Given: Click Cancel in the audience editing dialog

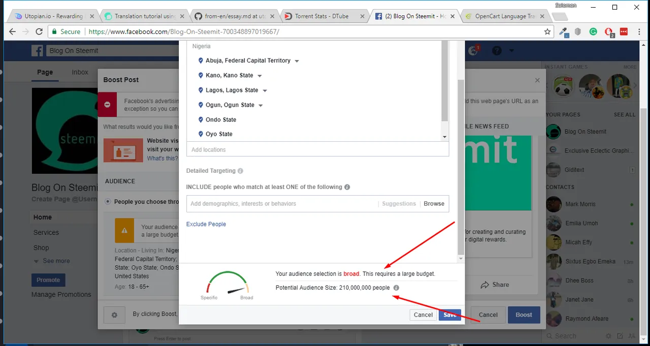Looking at the screenshot, I should (423, 315).
